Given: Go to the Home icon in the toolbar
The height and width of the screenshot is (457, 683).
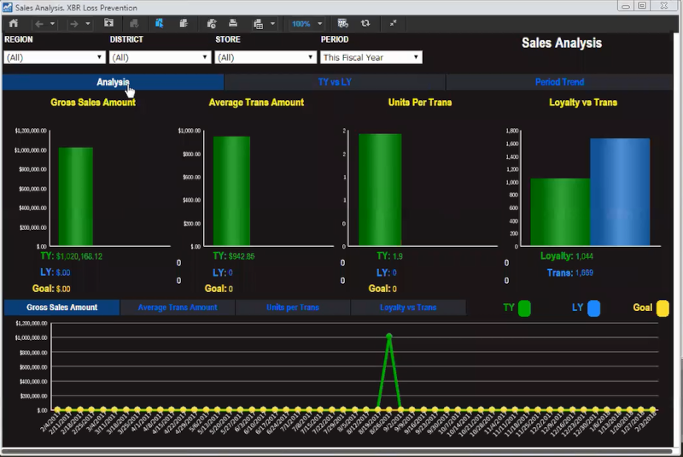Looking at the screenshot, I should [x=14, y=24].
